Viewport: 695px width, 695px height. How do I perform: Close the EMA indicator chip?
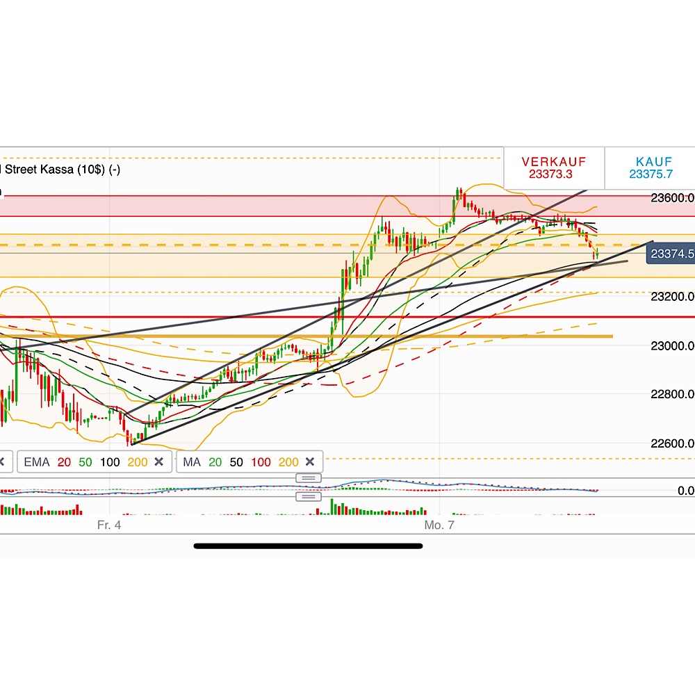158,461
